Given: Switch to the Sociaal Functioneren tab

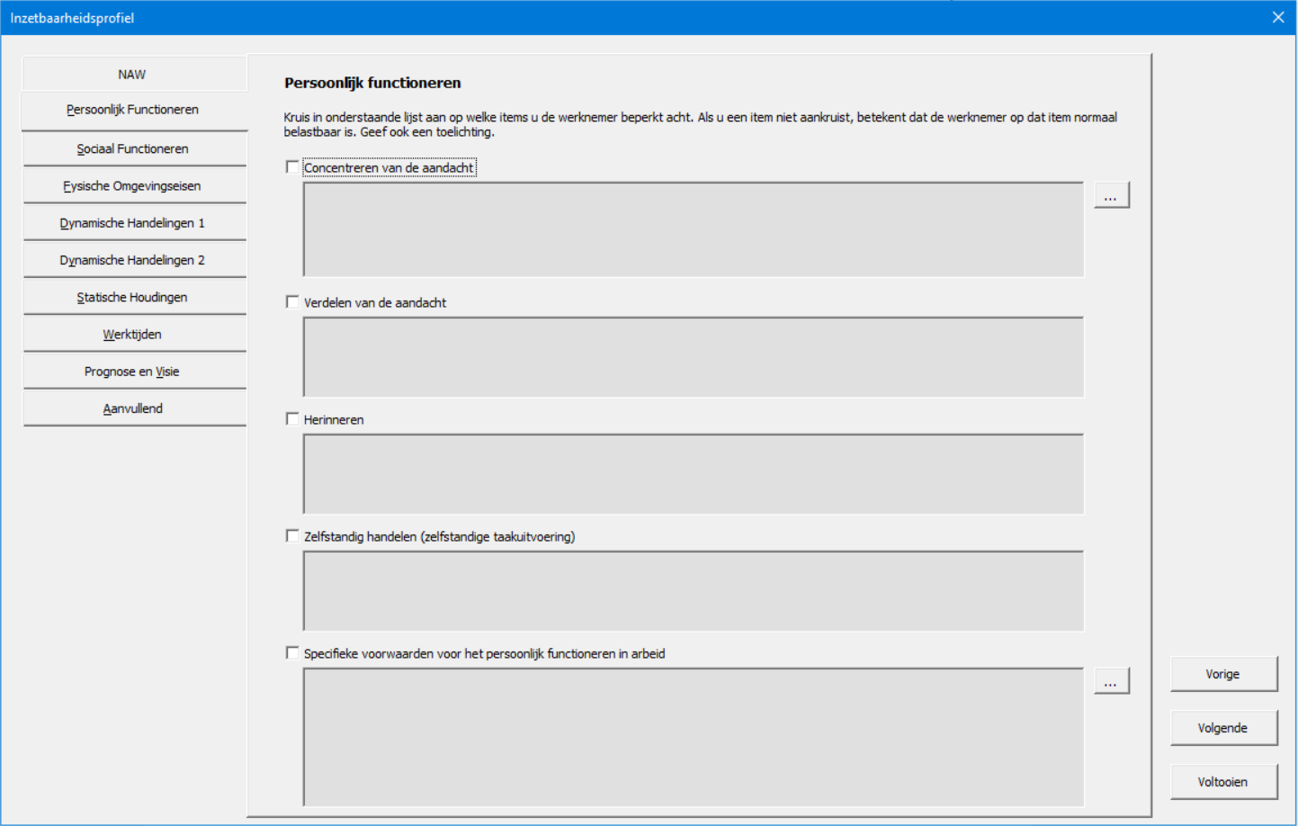Looking at the screenshot, I should (133, 148).
